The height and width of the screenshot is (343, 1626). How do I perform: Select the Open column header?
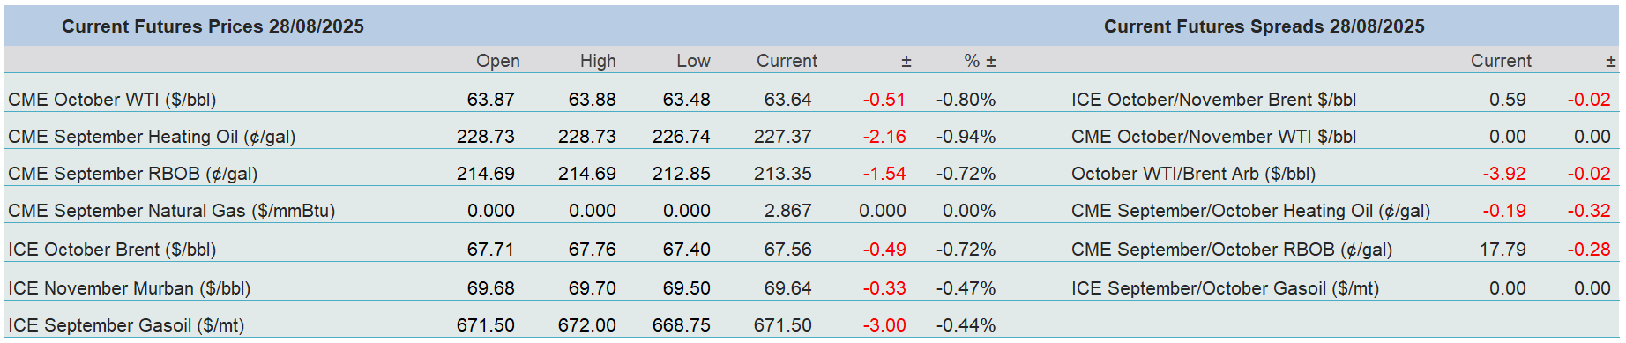[x=497, y=61]
